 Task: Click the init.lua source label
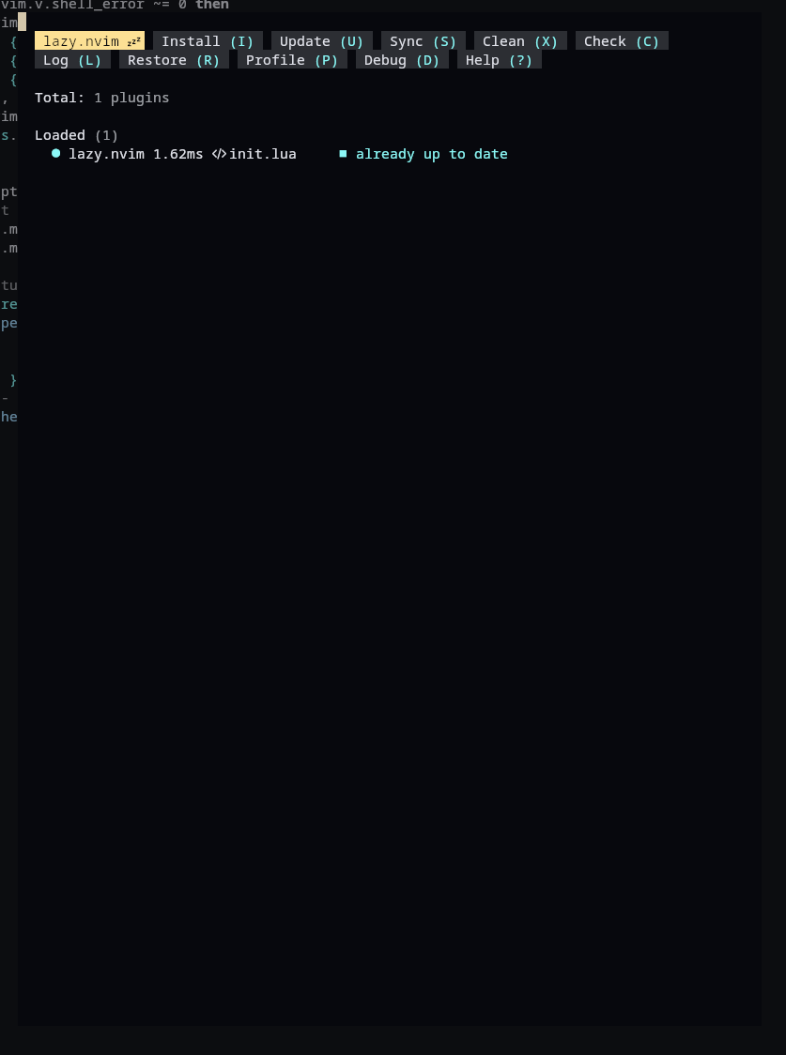point(263,154)
